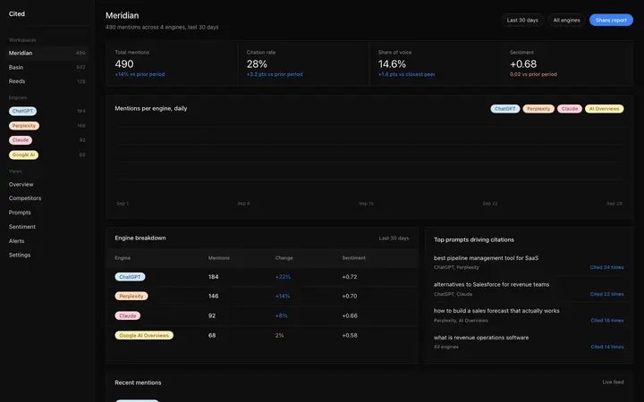This screenshot has width=644, height=402.
Task: Click the Google AI Overviews mentions value 68
Action: tap(212, 335)
